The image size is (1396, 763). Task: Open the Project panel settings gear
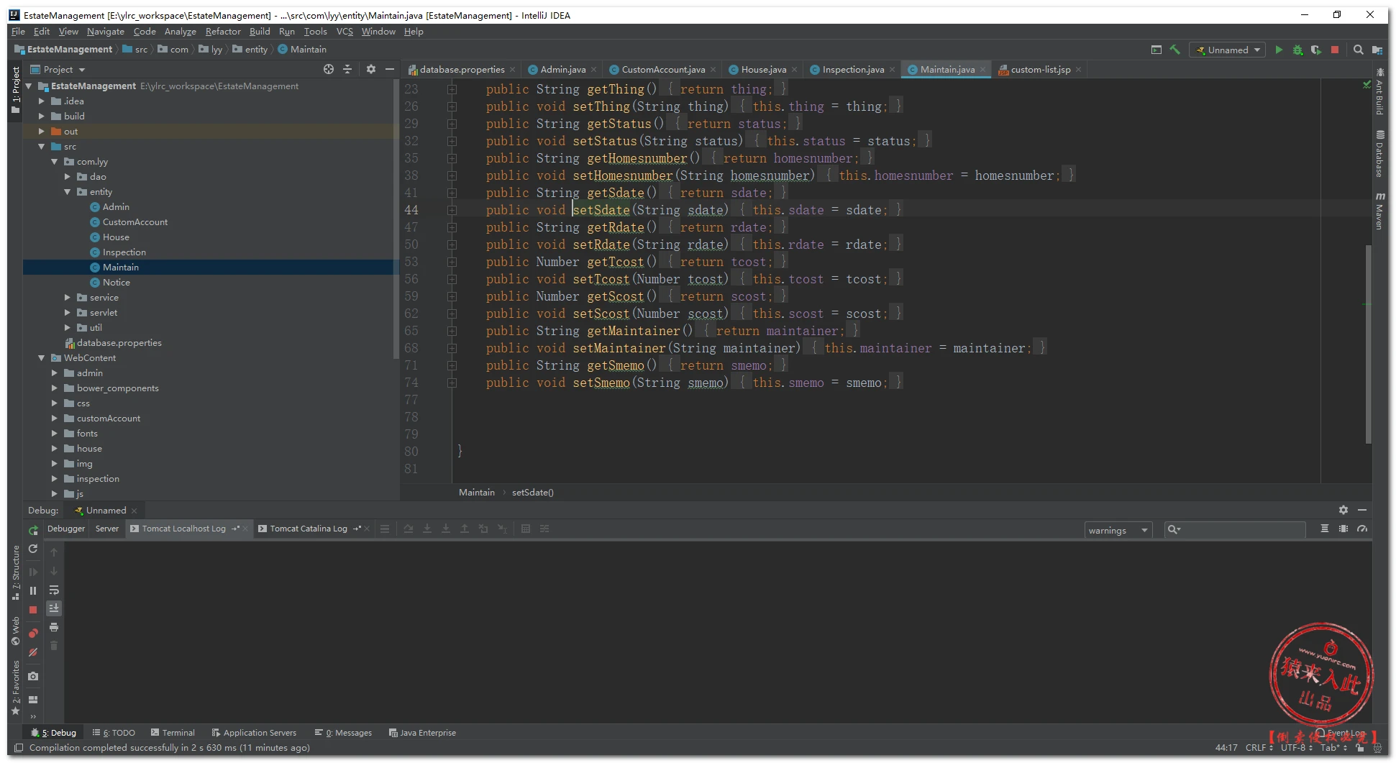coord(370,70)
